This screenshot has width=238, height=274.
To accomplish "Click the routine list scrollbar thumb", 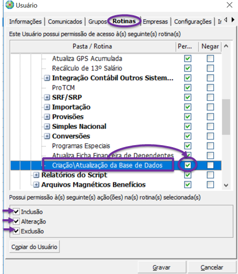I will pos(226,117).
